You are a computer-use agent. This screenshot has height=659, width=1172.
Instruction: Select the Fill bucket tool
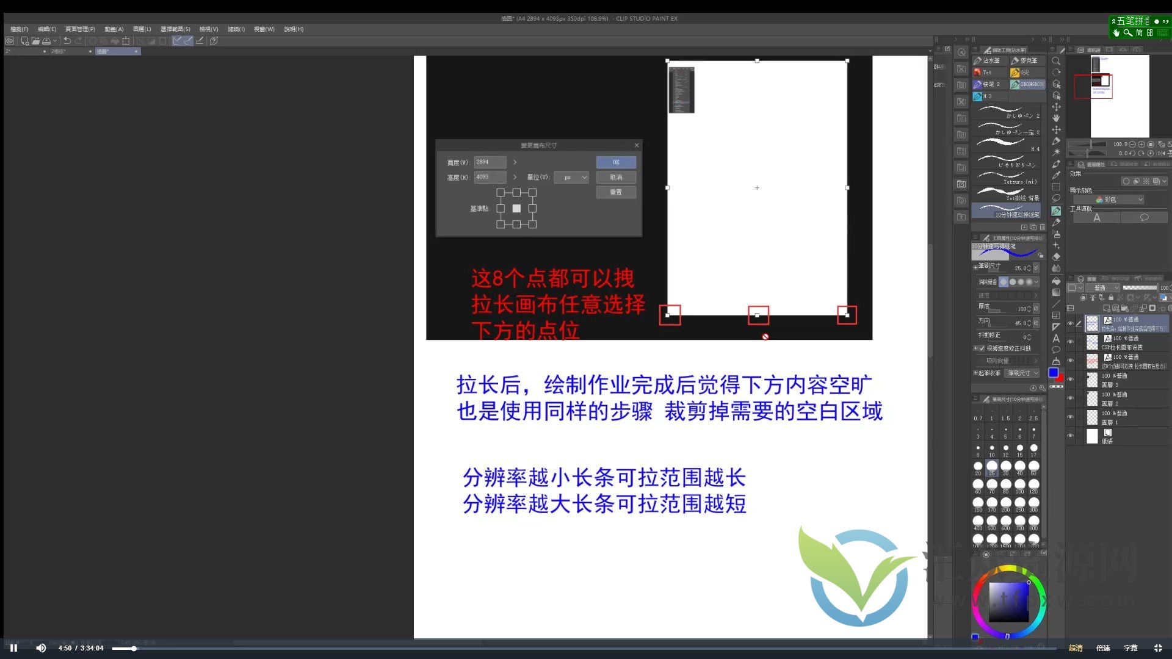tap(1056, 281)
